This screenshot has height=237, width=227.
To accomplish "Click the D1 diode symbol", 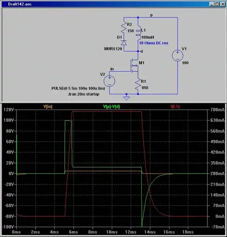I will point(124,43).
